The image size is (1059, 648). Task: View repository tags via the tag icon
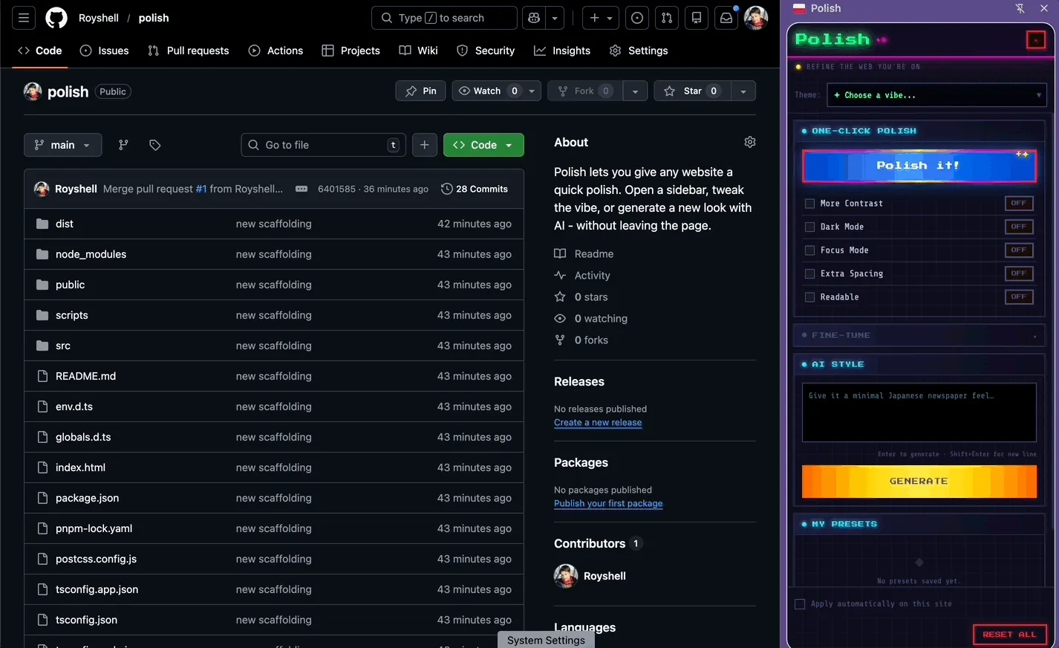click(154, 145)
